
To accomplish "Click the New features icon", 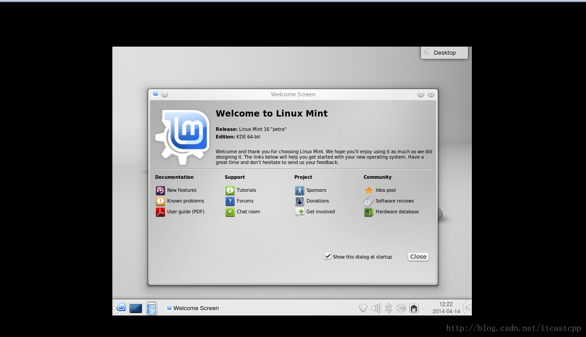I will click(160, 190).
